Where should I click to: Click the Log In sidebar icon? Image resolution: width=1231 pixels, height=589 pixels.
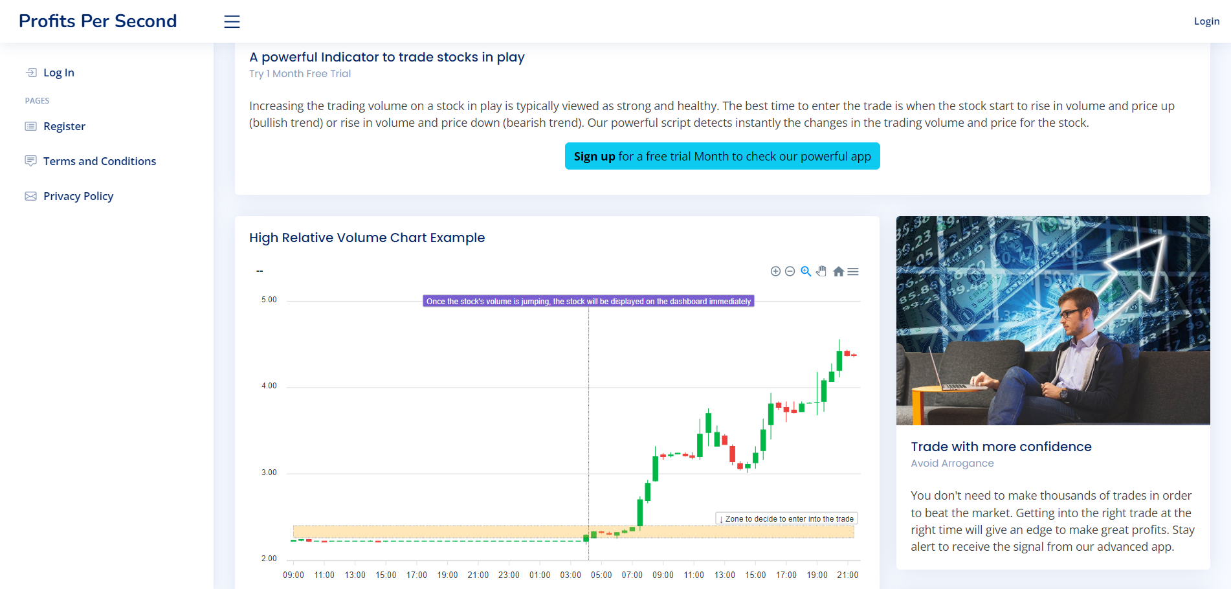[x=31, y=72]
